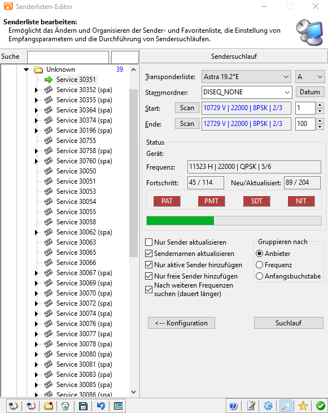This screenshot has width=328, height=413.
Task: Click the channel icon of Service 30058
Action: point(49,222)
